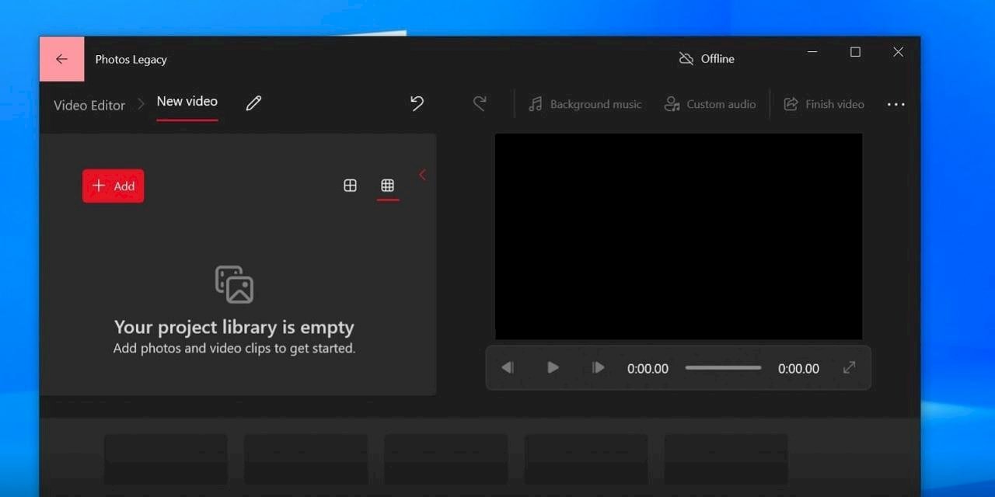Image resolution: width=995 pixels, height=497 pixels.
Task: Go back using the back arrow
Action: pyautogui.click(x=61, y=58)
